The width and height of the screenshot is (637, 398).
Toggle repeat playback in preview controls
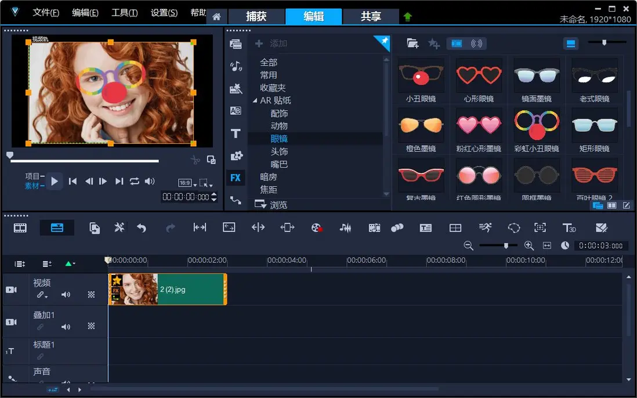click(x=135, y=181)
